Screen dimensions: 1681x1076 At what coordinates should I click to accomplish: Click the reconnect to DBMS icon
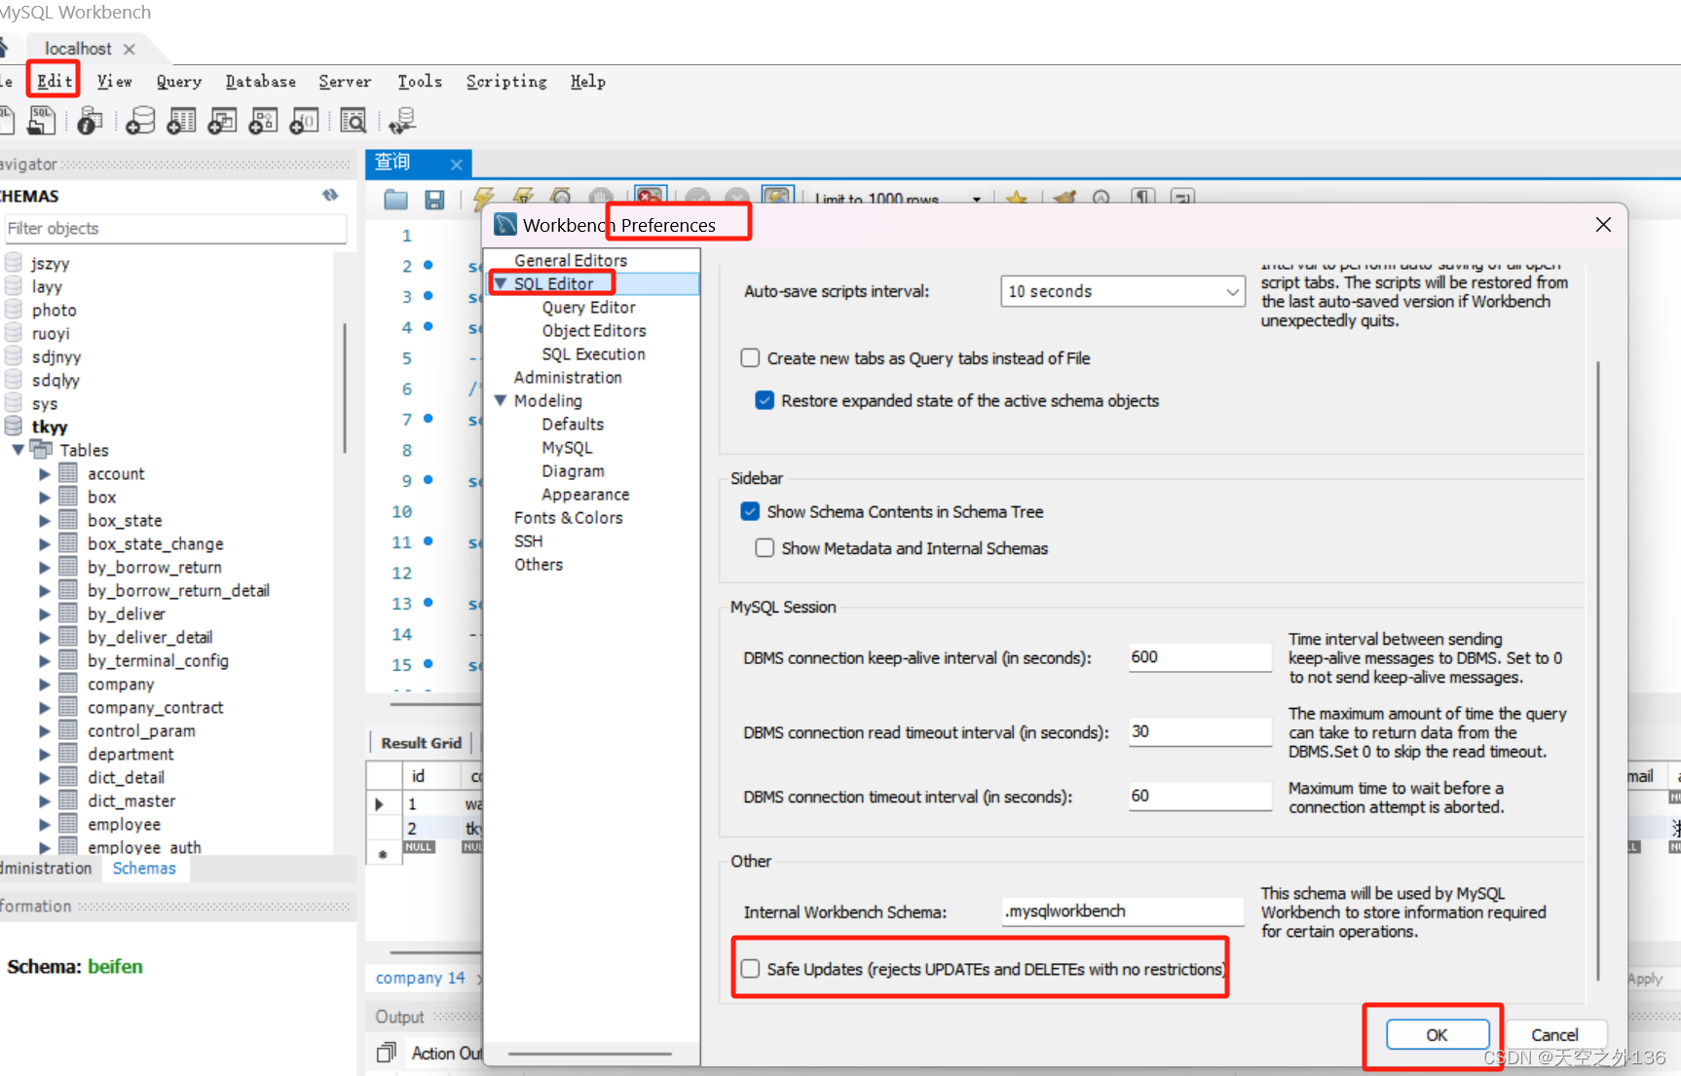pyautogui.click(x=401, y=121)
